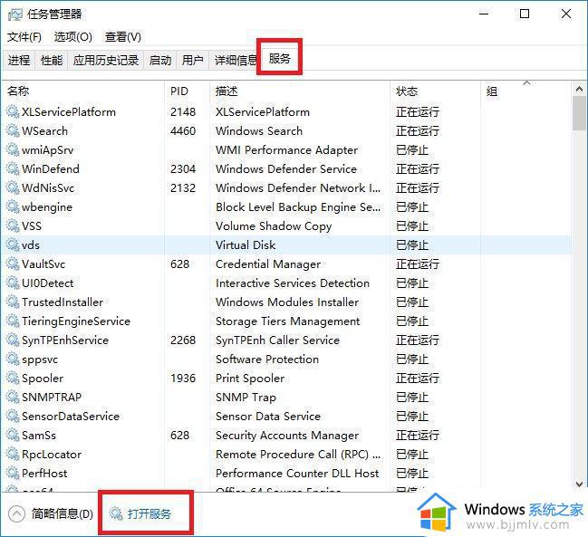Select the 服务 tab
588x537 pixels.
pyautogui.click(x=279, y=59)
